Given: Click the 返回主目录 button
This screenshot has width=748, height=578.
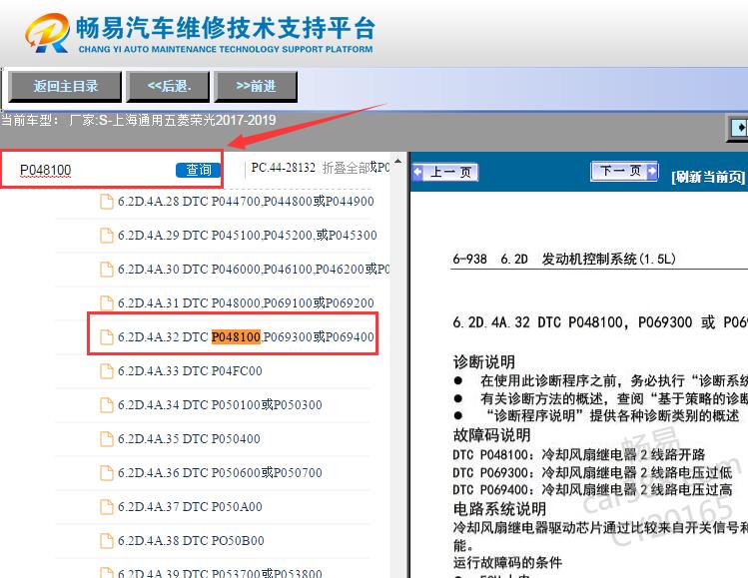Looking at the screenshot, I should tap(65, 86).
